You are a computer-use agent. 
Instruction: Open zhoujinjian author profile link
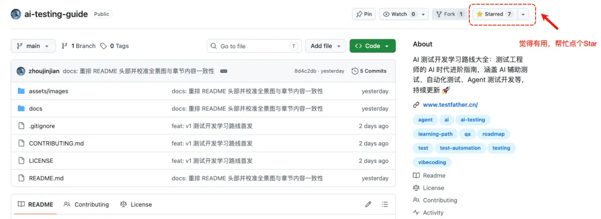click(44, 71)
